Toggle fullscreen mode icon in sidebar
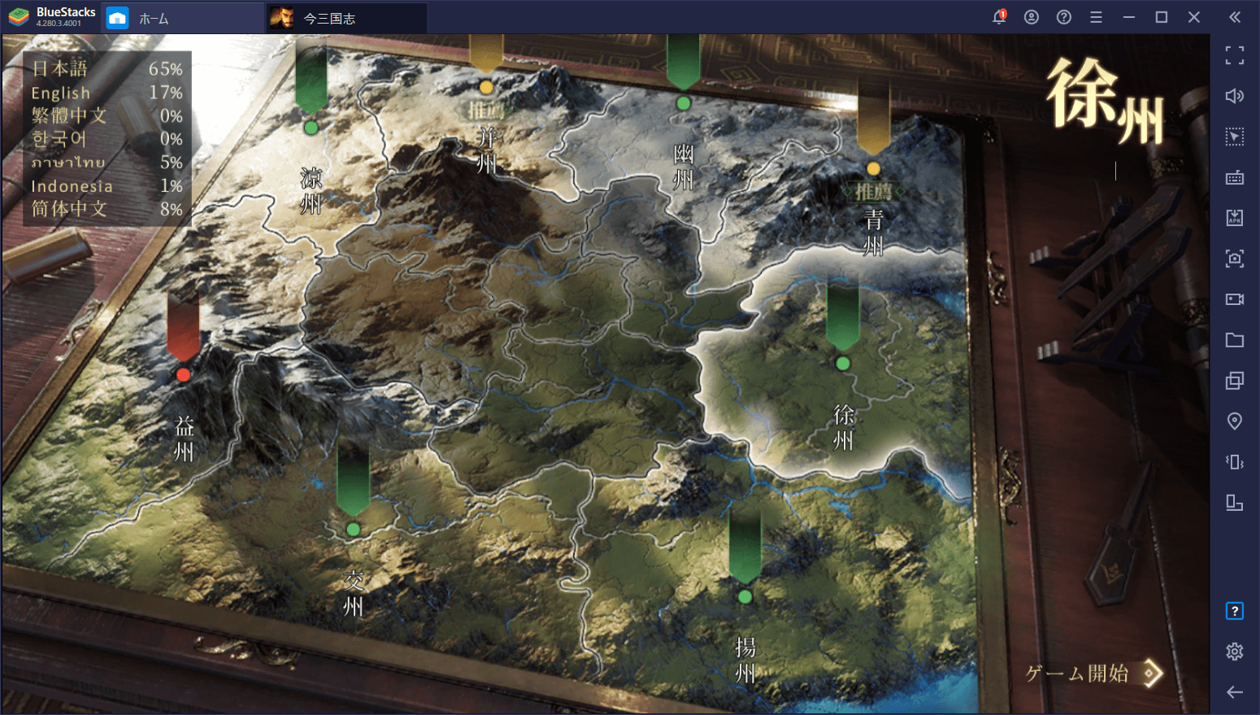This screenshot has width=1260, height=715. coord(1235,55)
